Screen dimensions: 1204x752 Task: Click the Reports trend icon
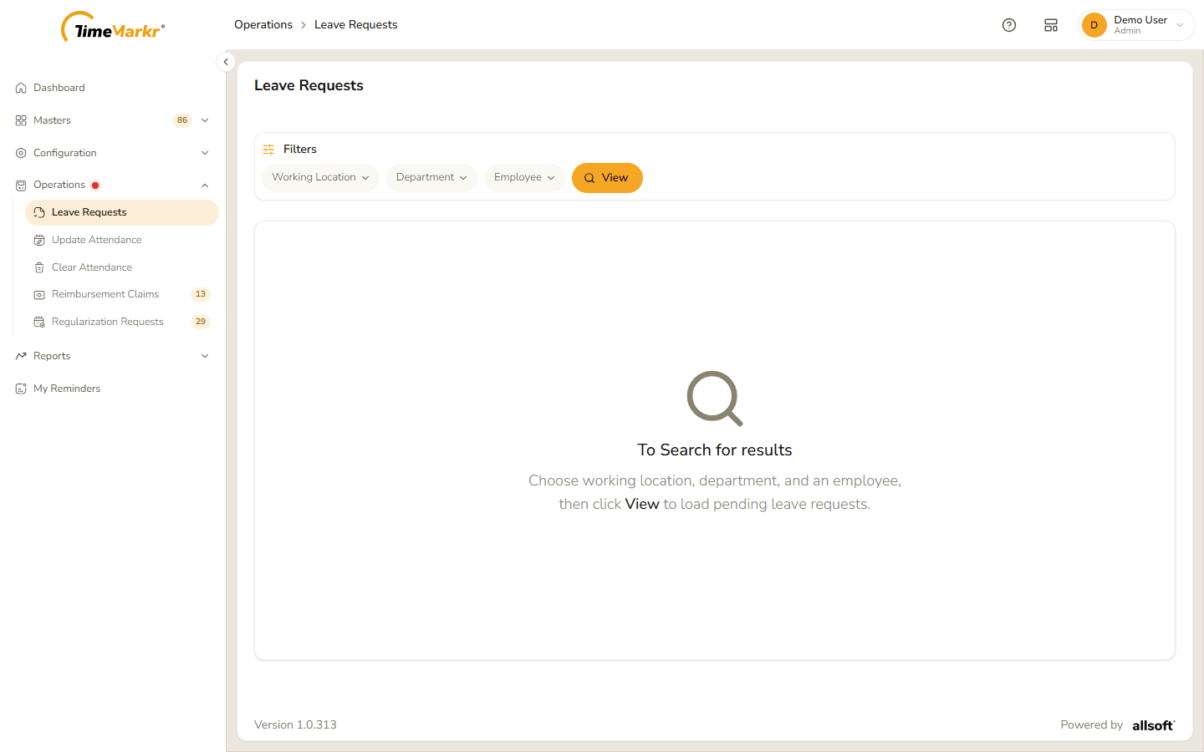[21, 356]
